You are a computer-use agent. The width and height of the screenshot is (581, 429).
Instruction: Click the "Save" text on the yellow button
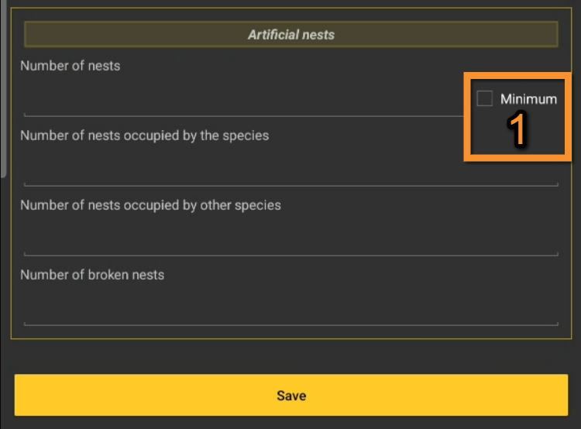coord(291,396)
